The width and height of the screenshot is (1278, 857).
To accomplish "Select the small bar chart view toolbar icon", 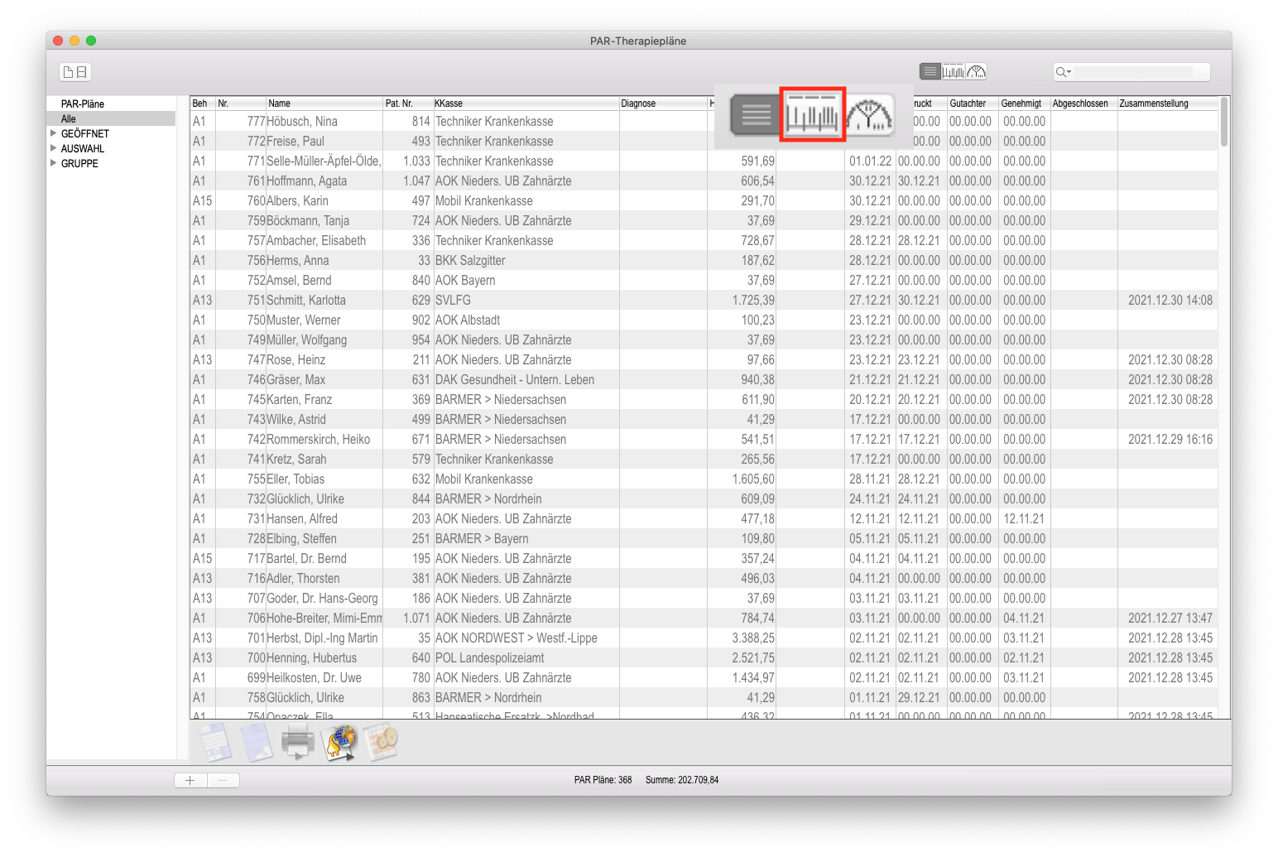I will [954, 72].
